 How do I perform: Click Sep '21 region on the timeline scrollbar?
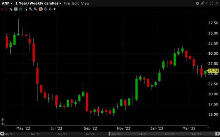(x=62, y=134)
